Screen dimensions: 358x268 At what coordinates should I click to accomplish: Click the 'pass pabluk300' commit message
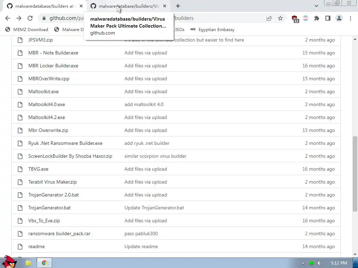141,233
